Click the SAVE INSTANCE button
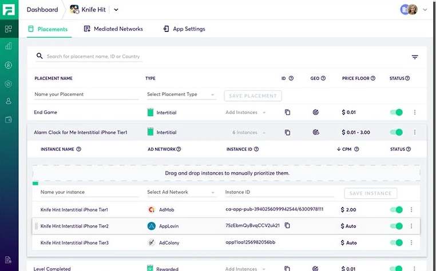436x271 pixels. click(x=370, y=193)
